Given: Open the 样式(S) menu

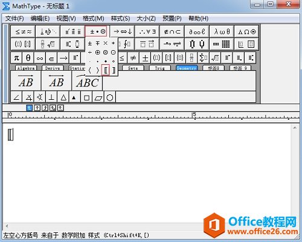Looking at the screenshot, I should [120, 19].
